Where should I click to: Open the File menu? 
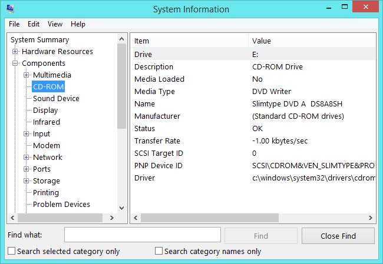14,24
